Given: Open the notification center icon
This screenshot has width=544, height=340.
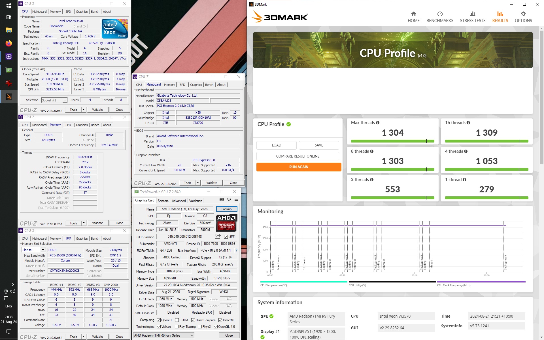Looking at the screenshot, I should 8,331.
